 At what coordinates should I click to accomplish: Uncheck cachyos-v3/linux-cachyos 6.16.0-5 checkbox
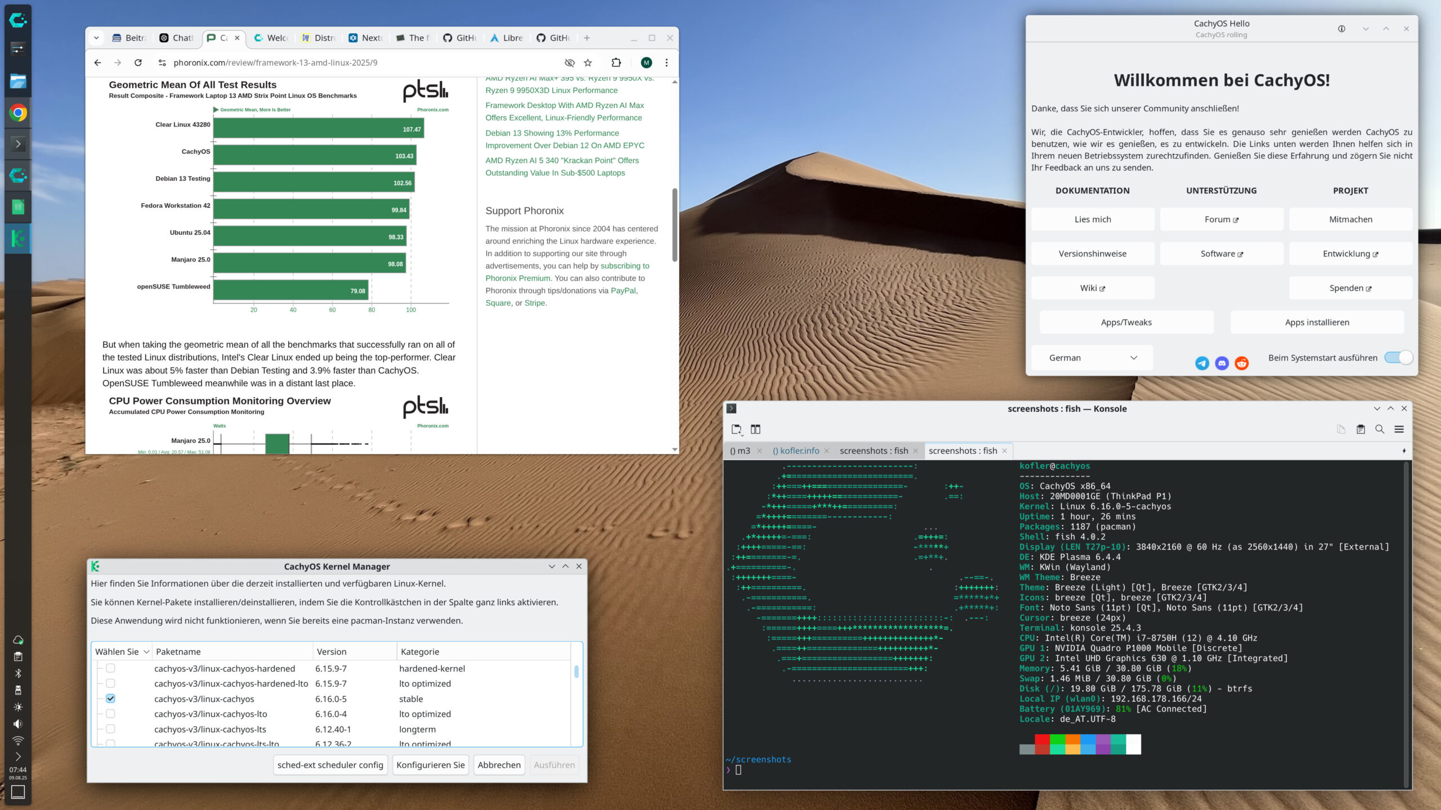pos(110,699)
